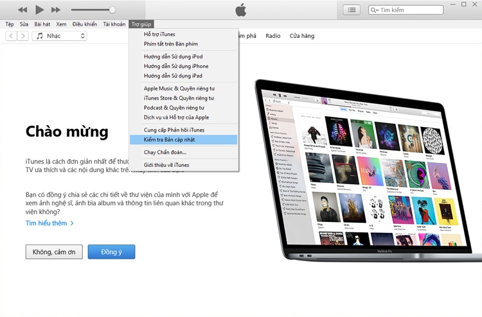Click the rewind (previous track) icon
The image size is (482, 317).
22,10
